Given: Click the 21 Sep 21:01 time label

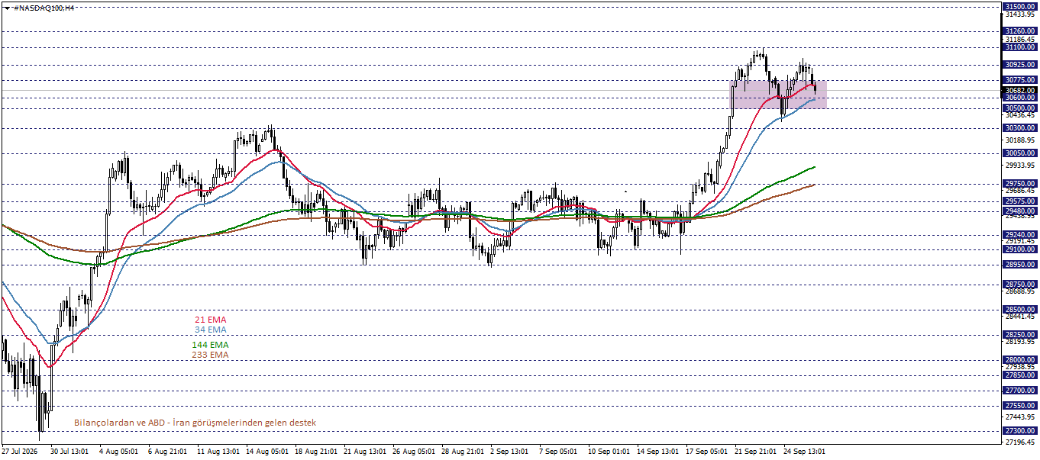Looking at the screenshot, I should 756,452.
